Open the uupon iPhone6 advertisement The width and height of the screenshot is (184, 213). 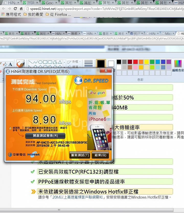coord(99,120)
